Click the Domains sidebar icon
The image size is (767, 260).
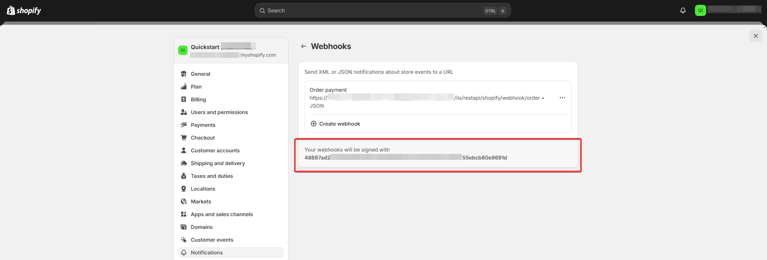coord(184,227)
